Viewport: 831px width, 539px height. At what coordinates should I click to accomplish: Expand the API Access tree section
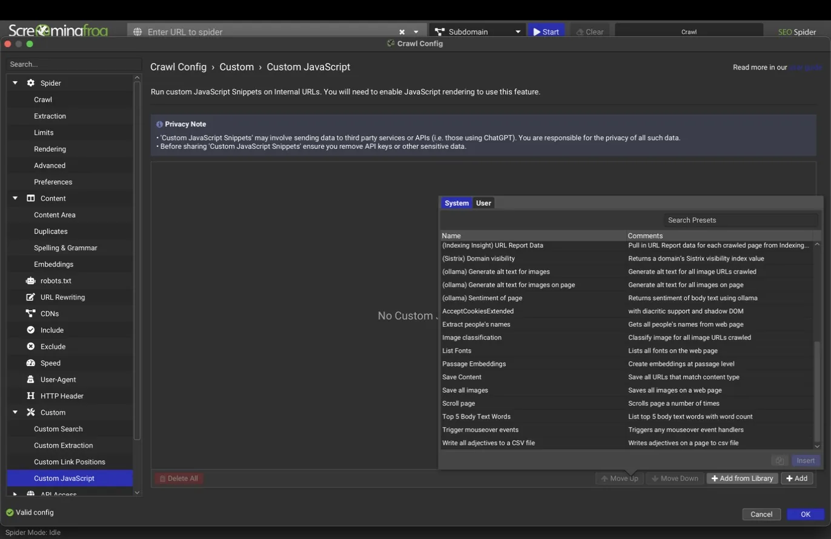(15, 494)
